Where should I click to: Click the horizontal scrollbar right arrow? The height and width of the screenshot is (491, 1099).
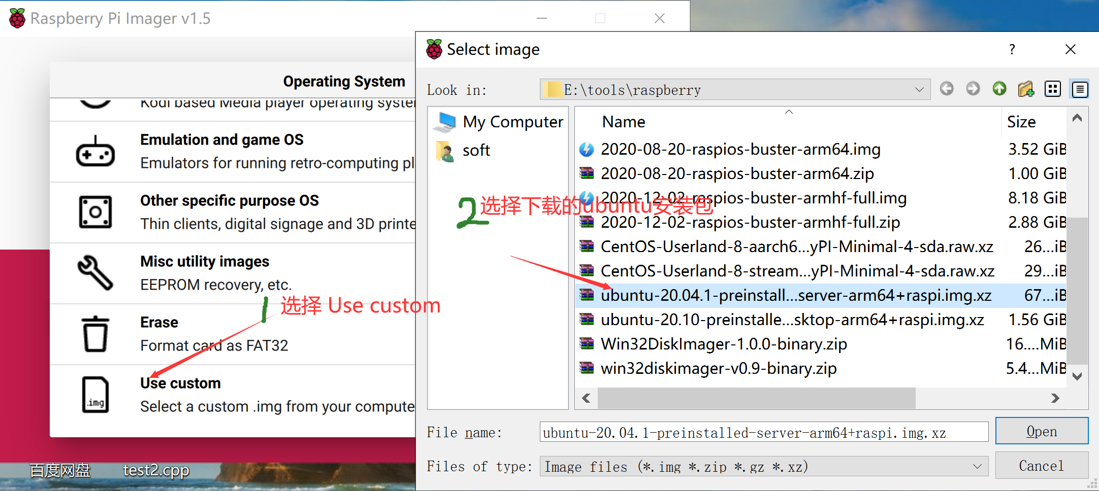(x=1055, y=398)
